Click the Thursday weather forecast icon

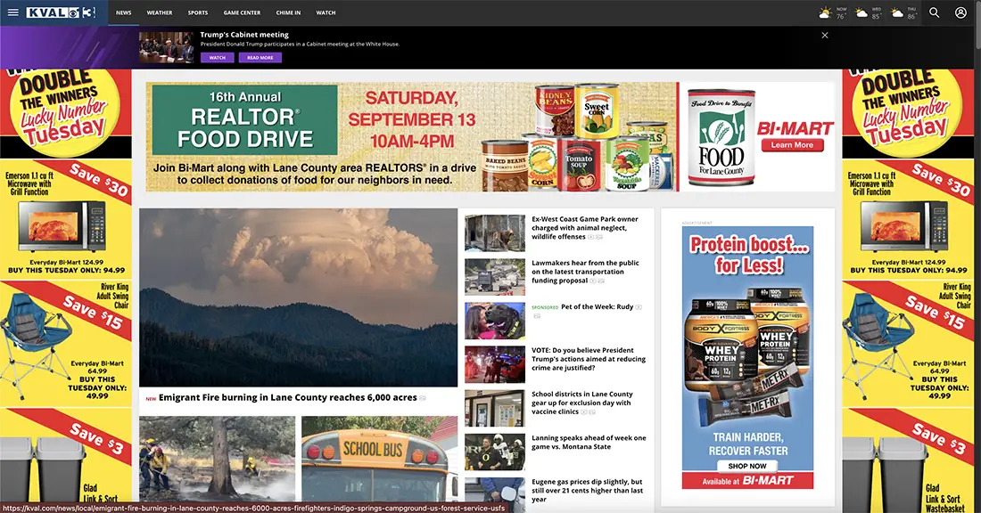tap(897, 12)
